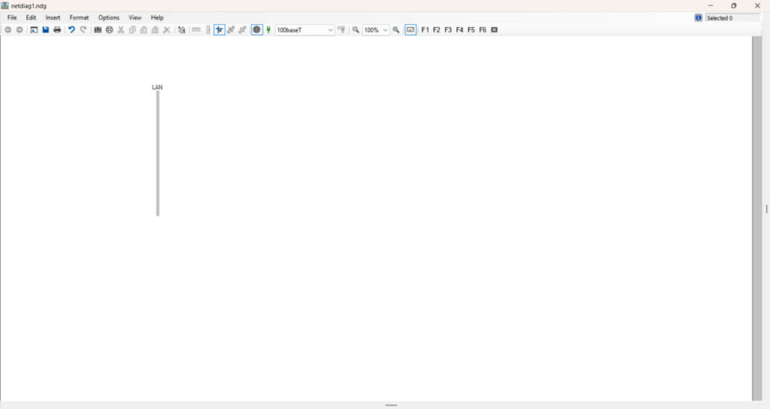The height and width of the screenshot is (409, 770).
Task: Click the open diagram window icon
Action: [x=34, y=30]
